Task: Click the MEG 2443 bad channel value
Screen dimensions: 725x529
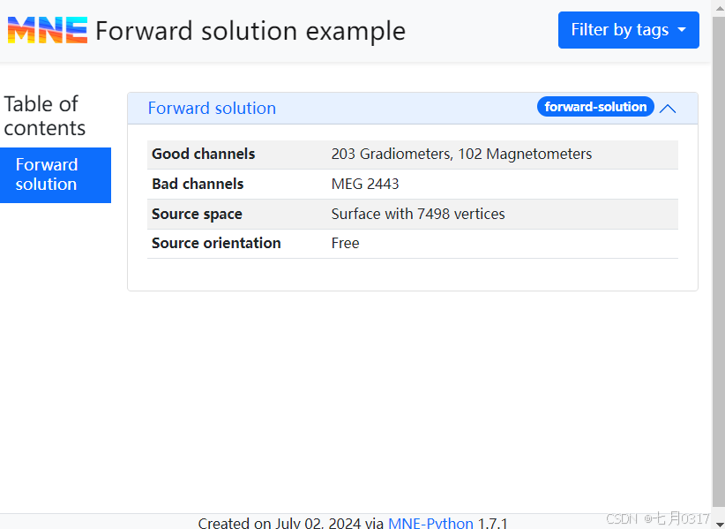Action: (x=365, y=184)
